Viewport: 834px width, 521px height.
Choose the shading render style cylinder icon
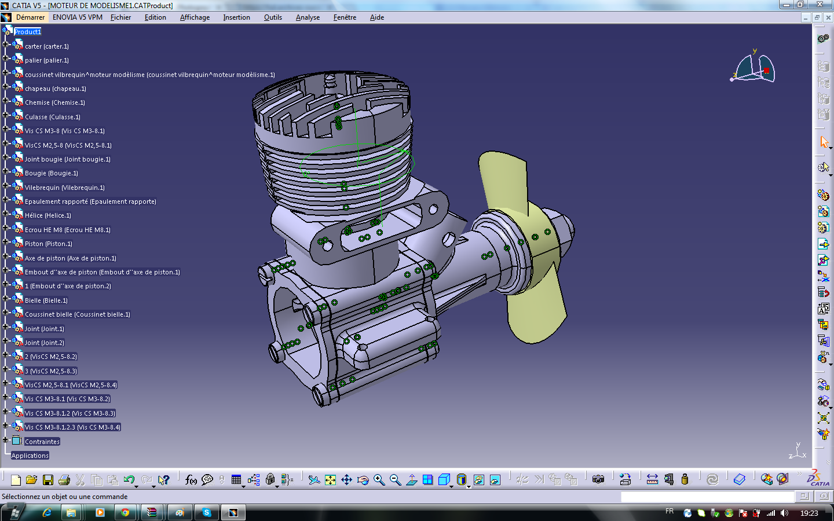[x=461, y=480]
